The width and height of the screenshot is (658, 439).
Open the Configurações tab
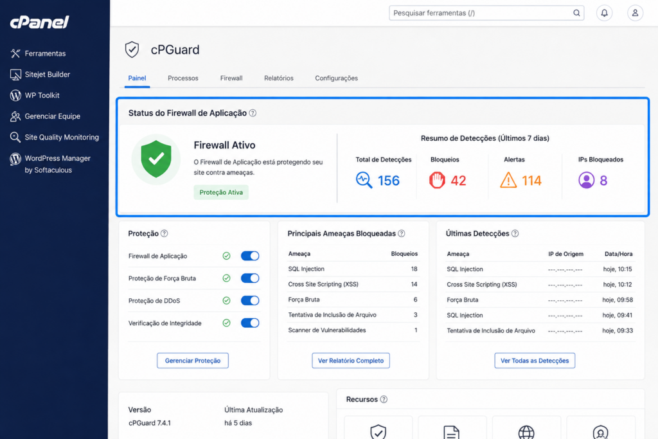point(337,78)
